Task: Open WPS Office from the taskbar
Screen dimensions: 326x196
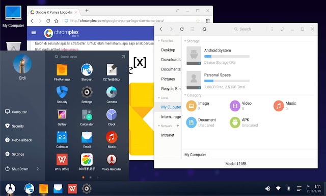Action: pos(72,189)
